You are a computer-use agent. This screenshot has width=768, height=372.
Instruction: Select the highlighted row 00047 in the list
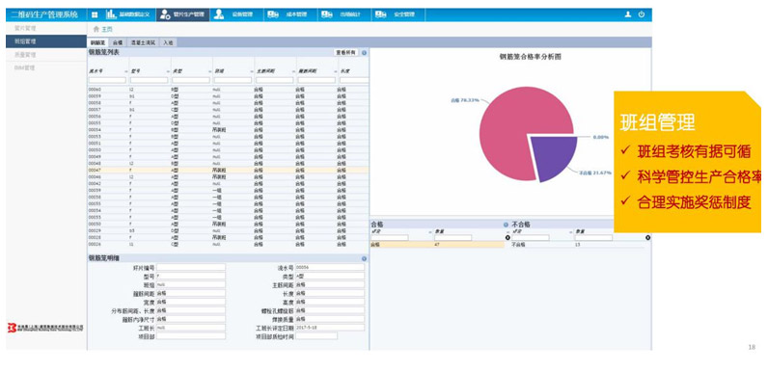point(229,170)
